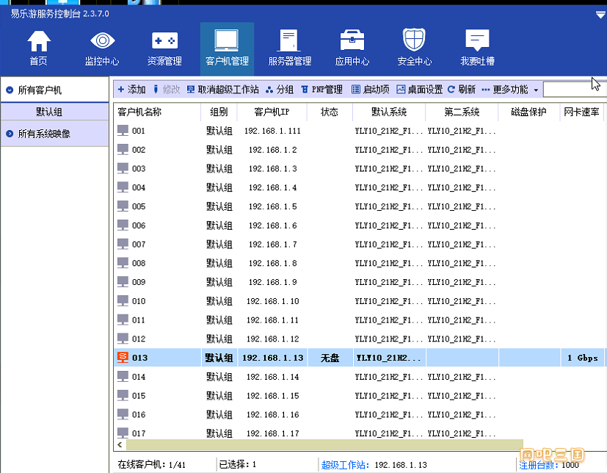Screen dimensions: 607x473
Task: Click the 无盘 status cell
Action: 330,358
